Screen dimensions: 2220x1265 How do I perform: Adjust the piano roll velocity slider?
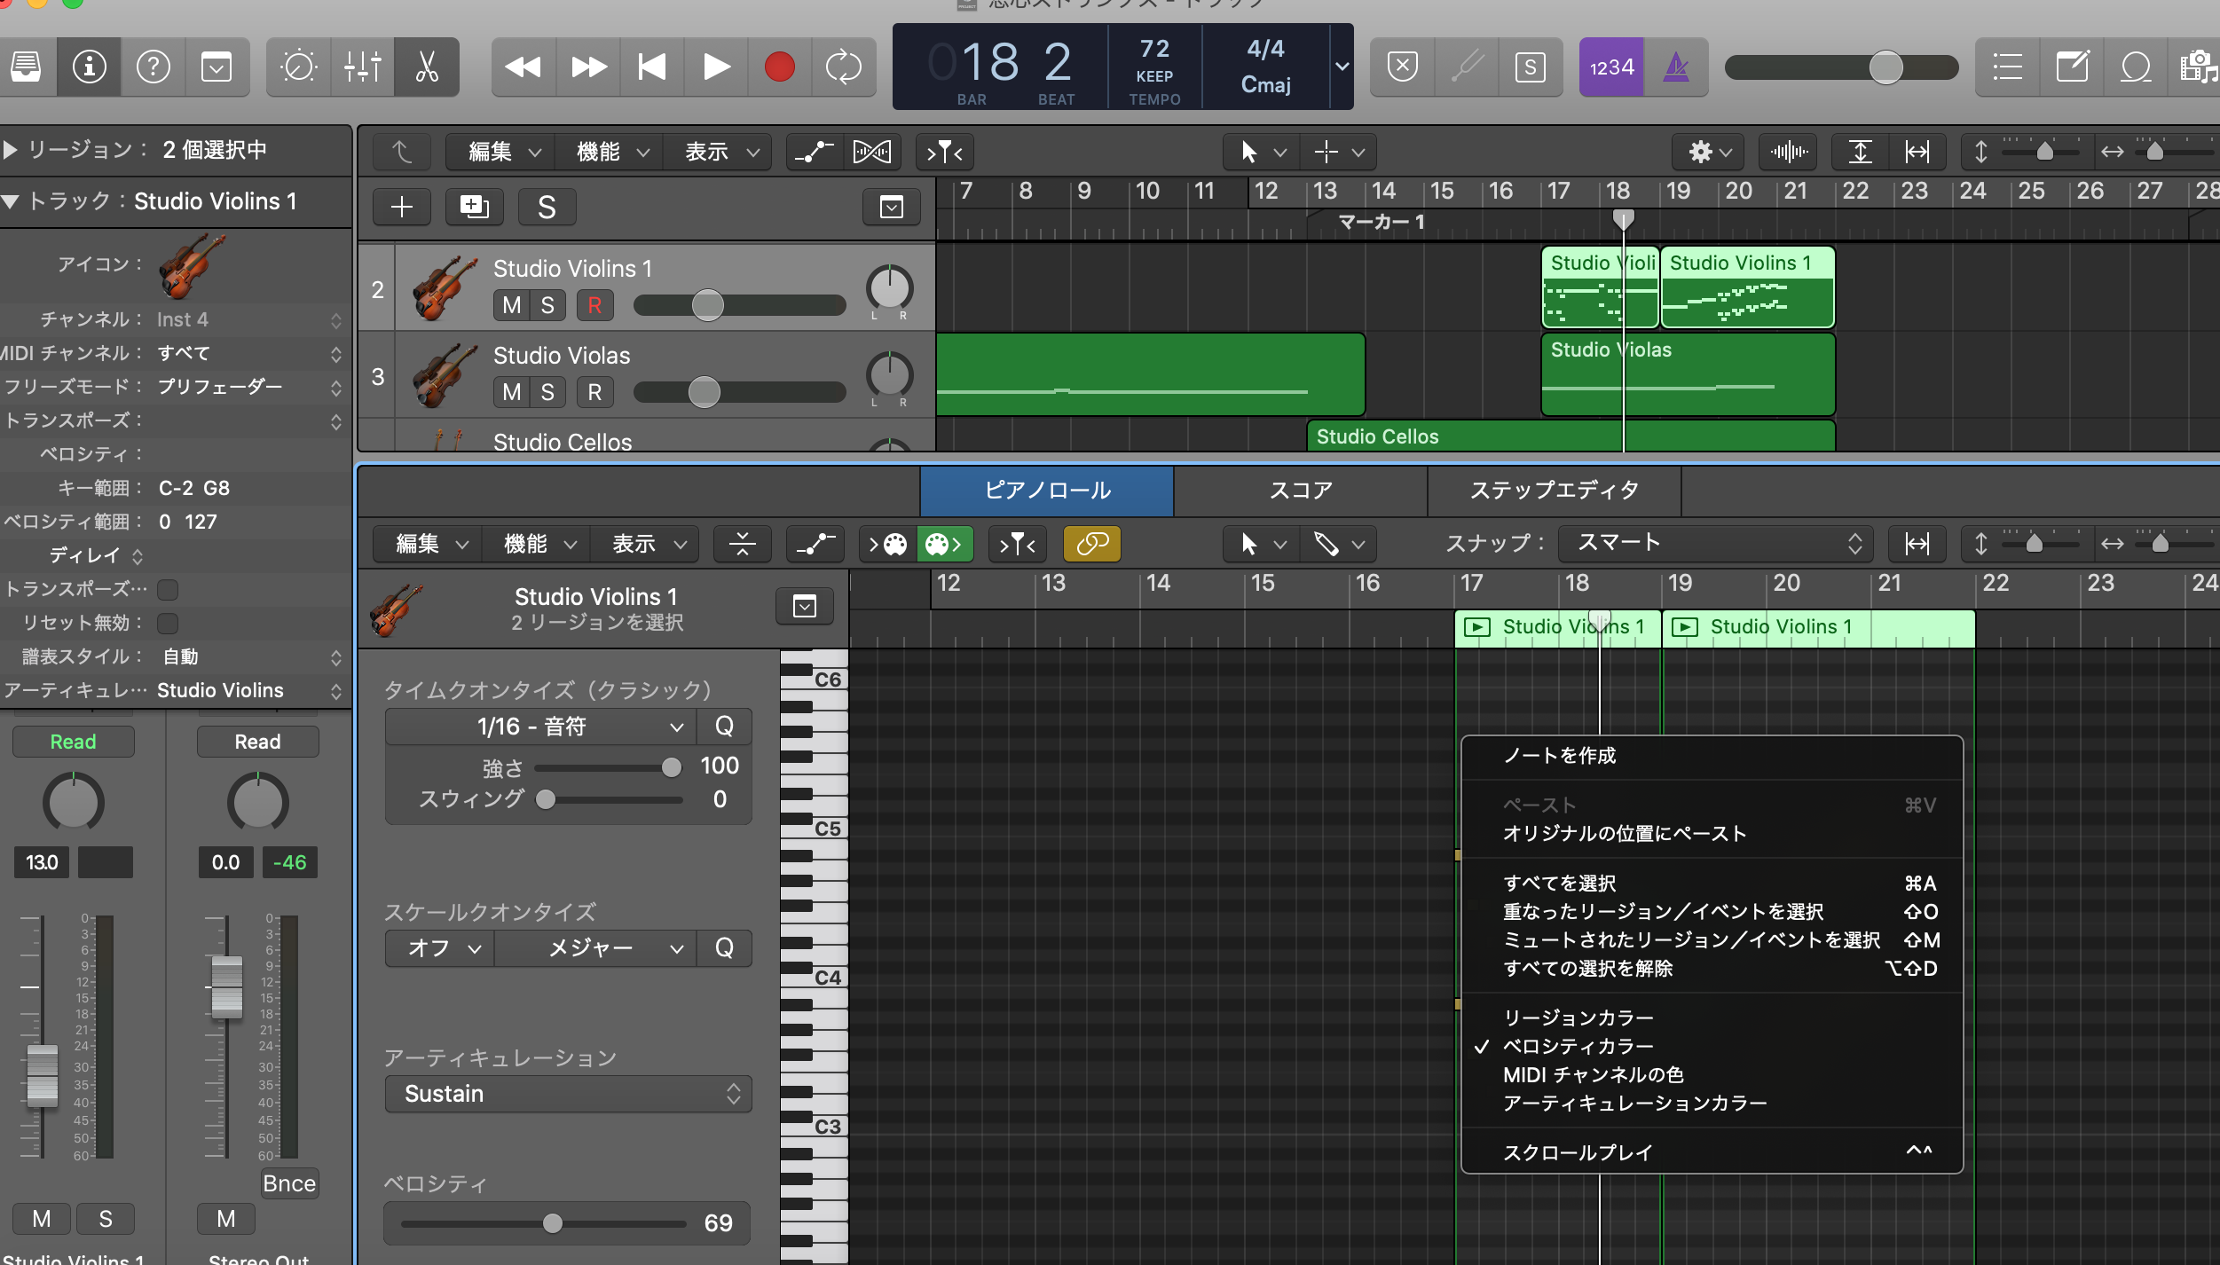click(x=552, y=1223)
